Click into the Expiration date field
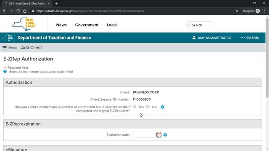The height and width of the screenshot is (151, 269). point(144,135)
